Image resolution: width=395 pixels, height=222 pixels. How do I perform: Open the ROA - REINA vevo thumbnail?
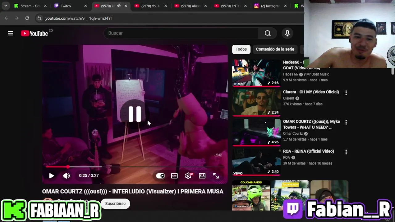256,162
